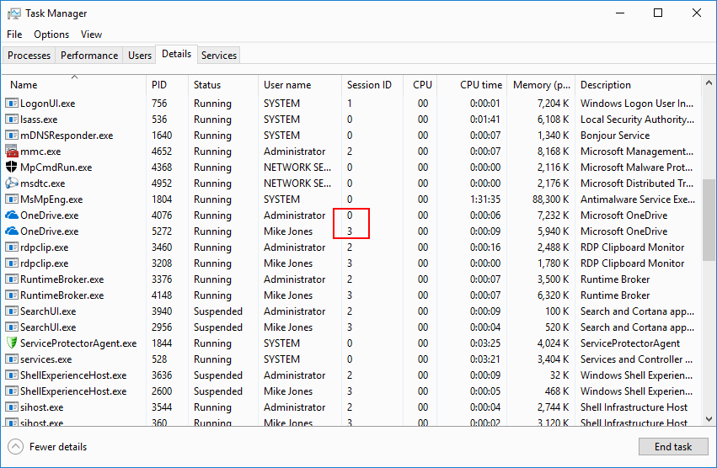The image size is (717, 468).
Task: Sort by the Name column header
Action: [74, 84]
